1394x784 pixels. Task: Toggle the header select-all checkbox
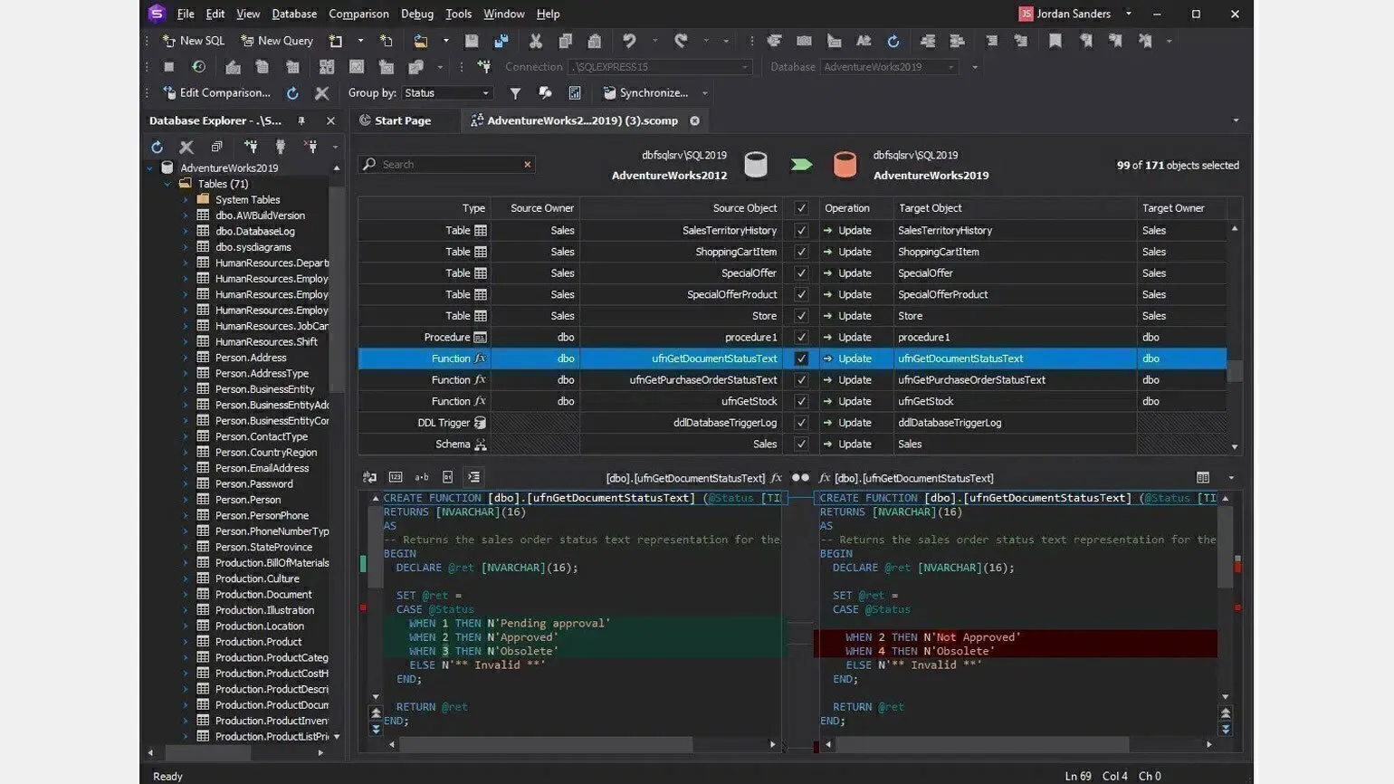tap(801, 208)
